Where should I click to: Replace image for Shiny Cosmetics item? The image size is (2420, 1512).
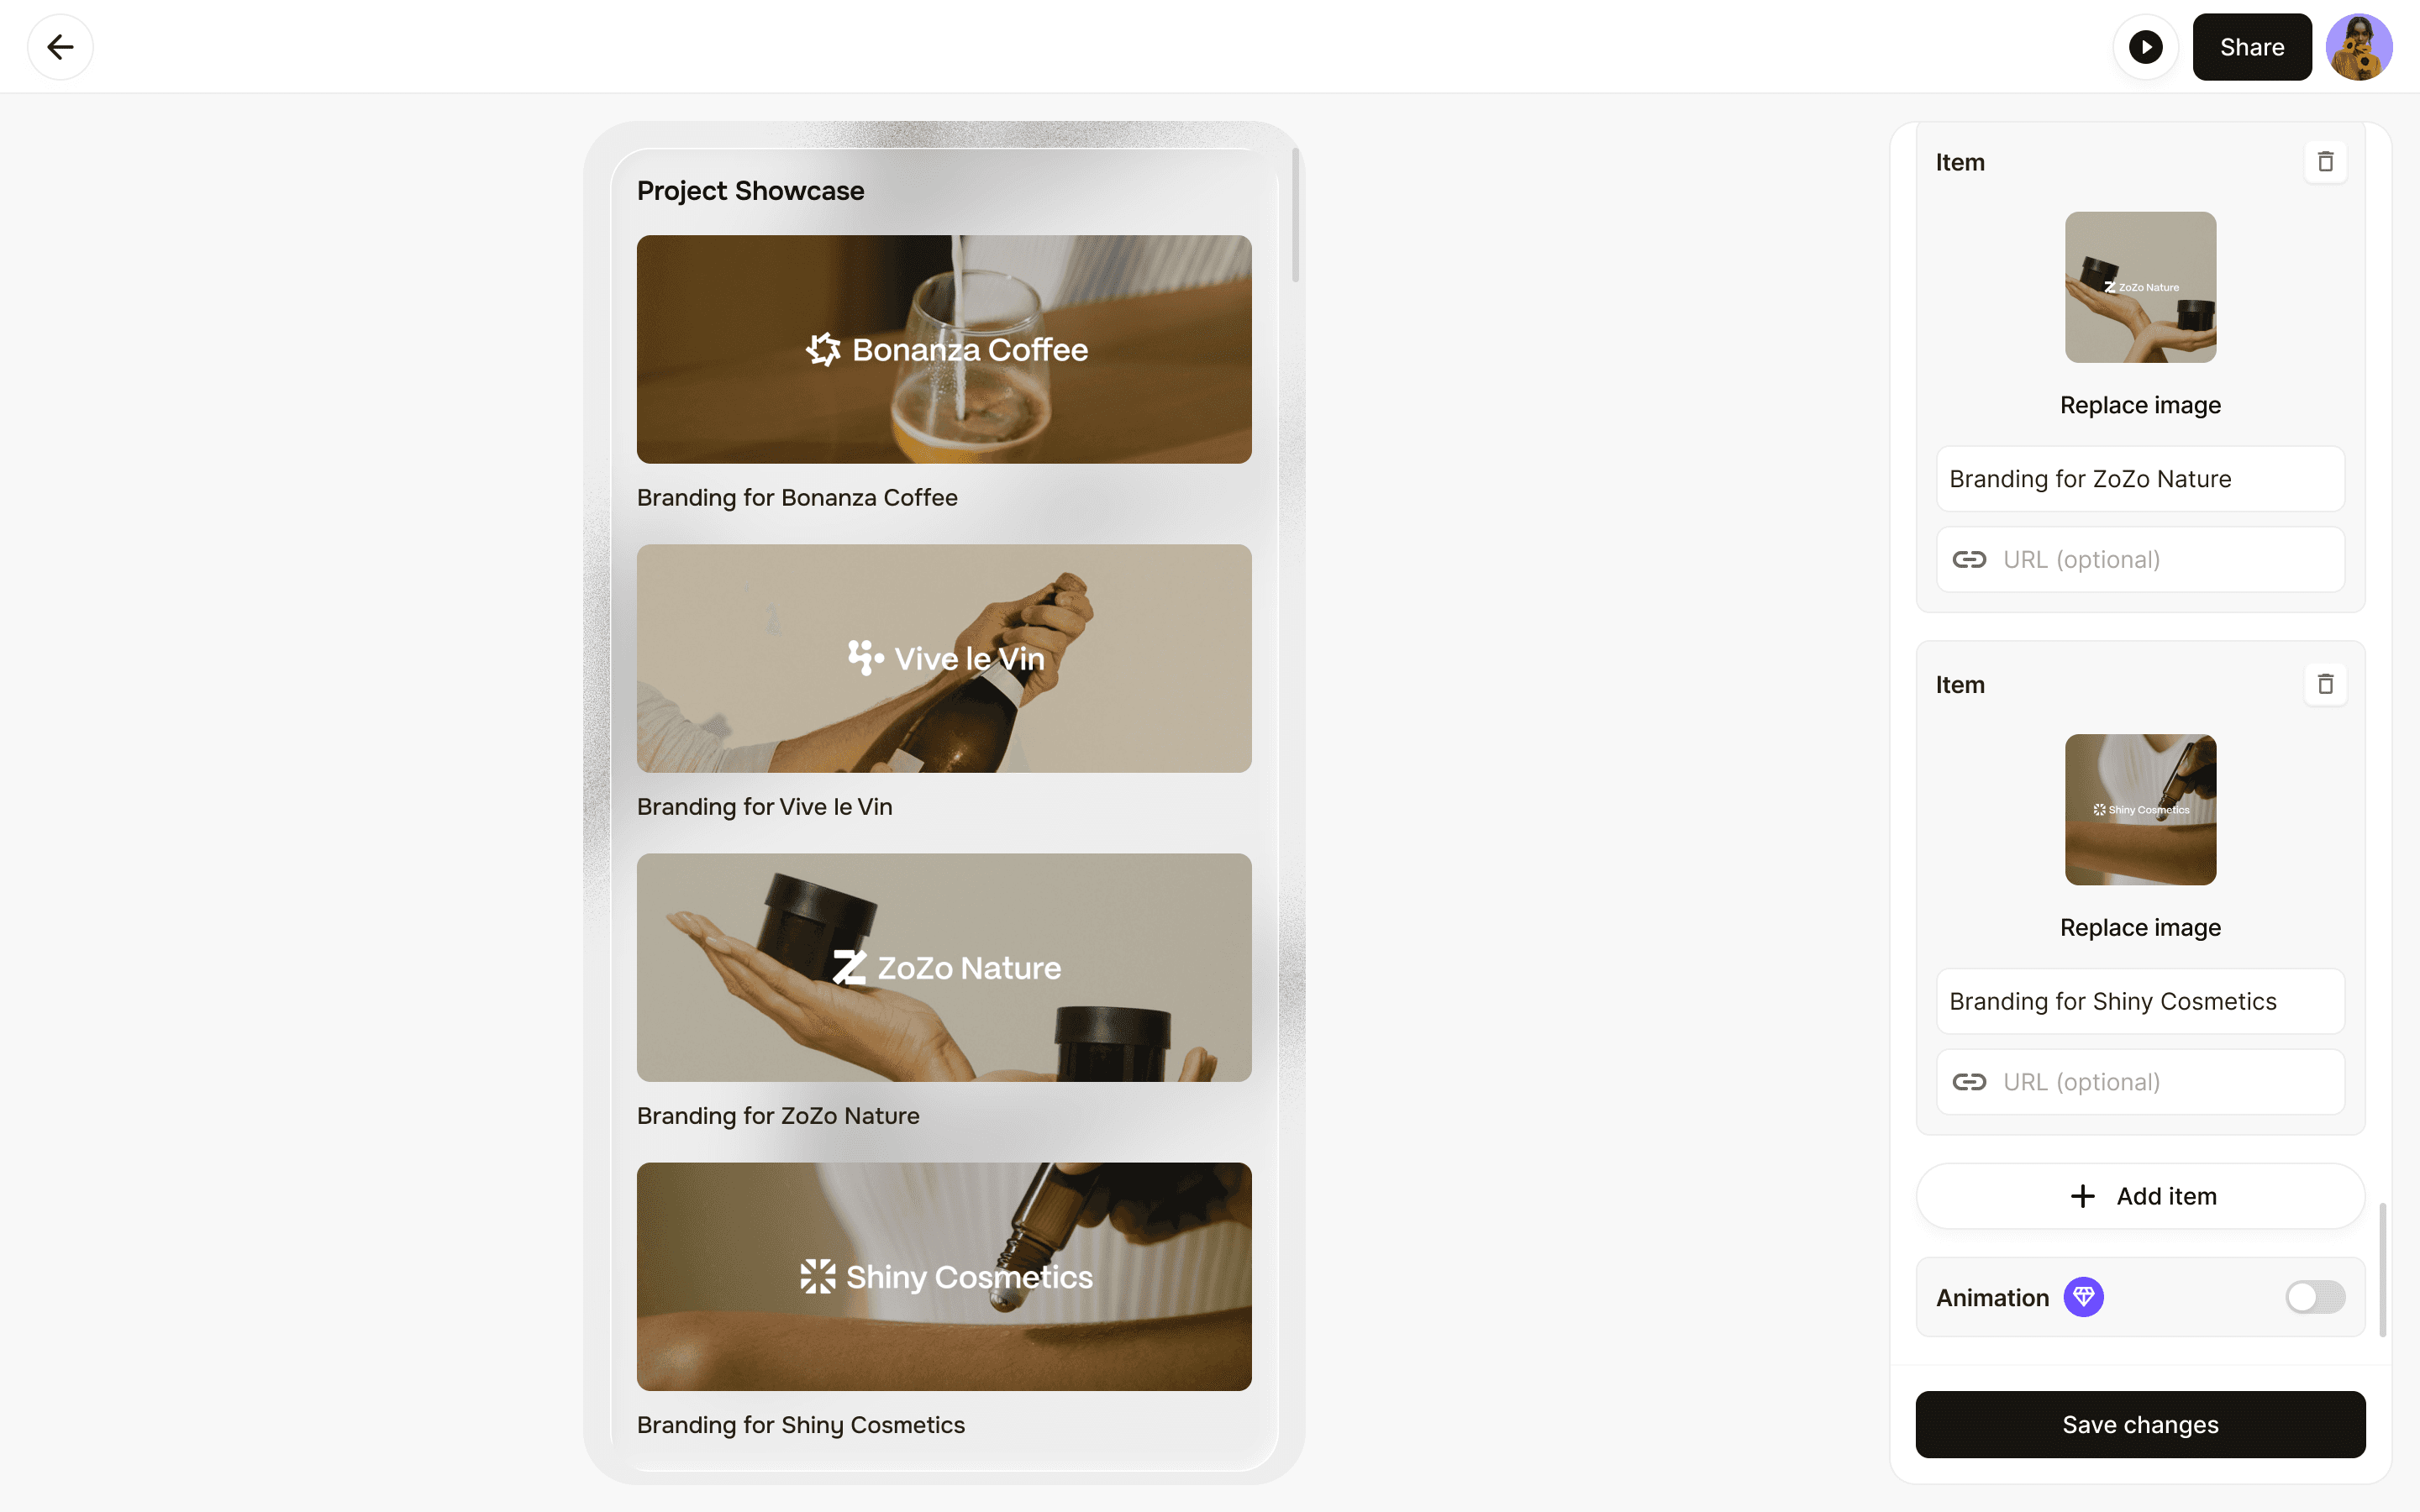[x=2140, y=927]
